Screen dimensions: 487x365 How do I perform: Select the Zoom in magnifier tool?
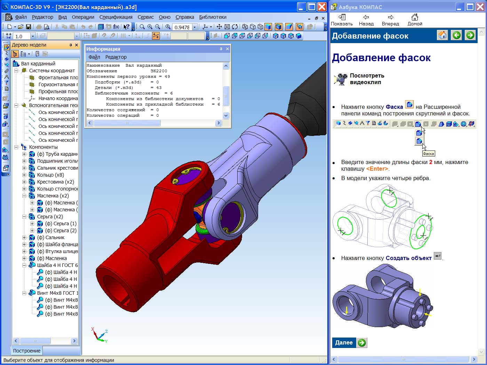150,27
